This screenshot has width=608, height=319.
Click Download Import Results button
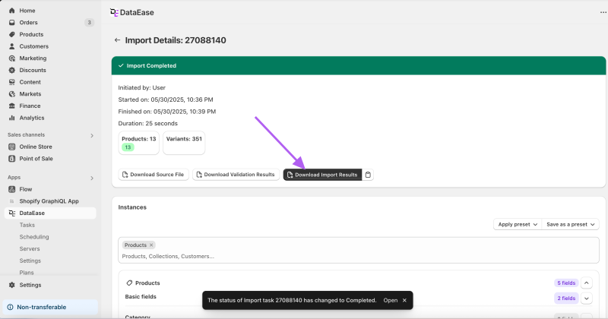point(322,175)
